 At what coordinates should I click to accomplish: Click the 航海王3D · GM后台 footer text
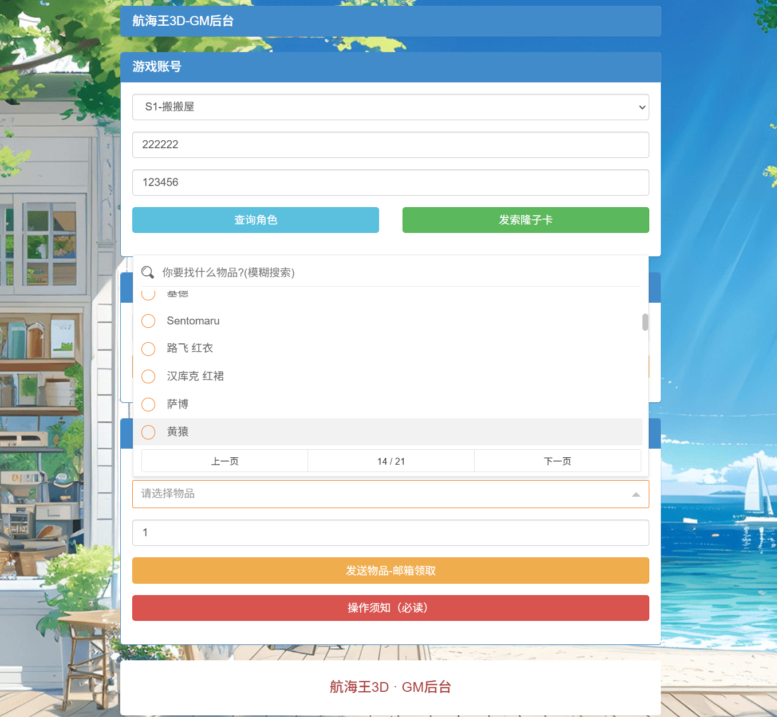391,687
